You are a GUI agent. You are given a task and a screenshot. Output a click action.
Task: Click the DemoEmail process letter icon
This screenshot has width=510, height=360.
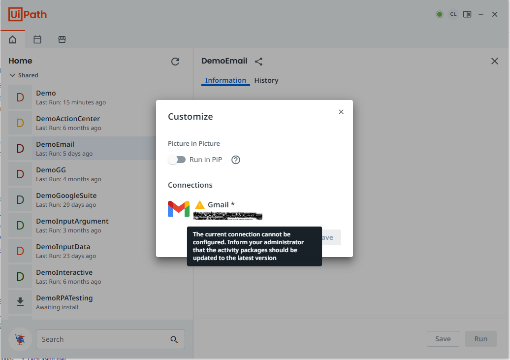coord(20,148)
